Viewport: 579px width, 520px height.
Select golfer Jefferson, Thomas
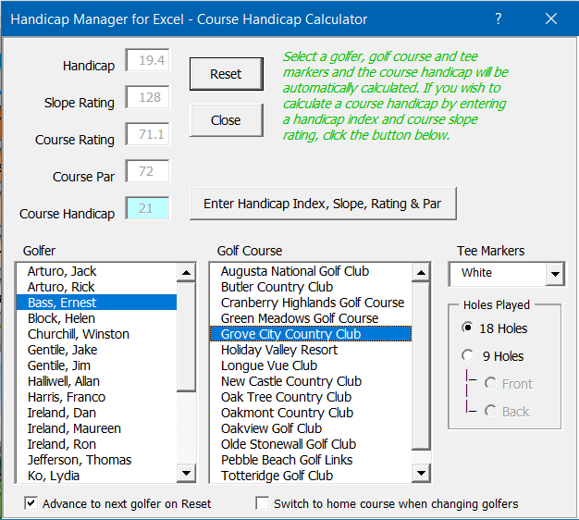tap(97, 460)
